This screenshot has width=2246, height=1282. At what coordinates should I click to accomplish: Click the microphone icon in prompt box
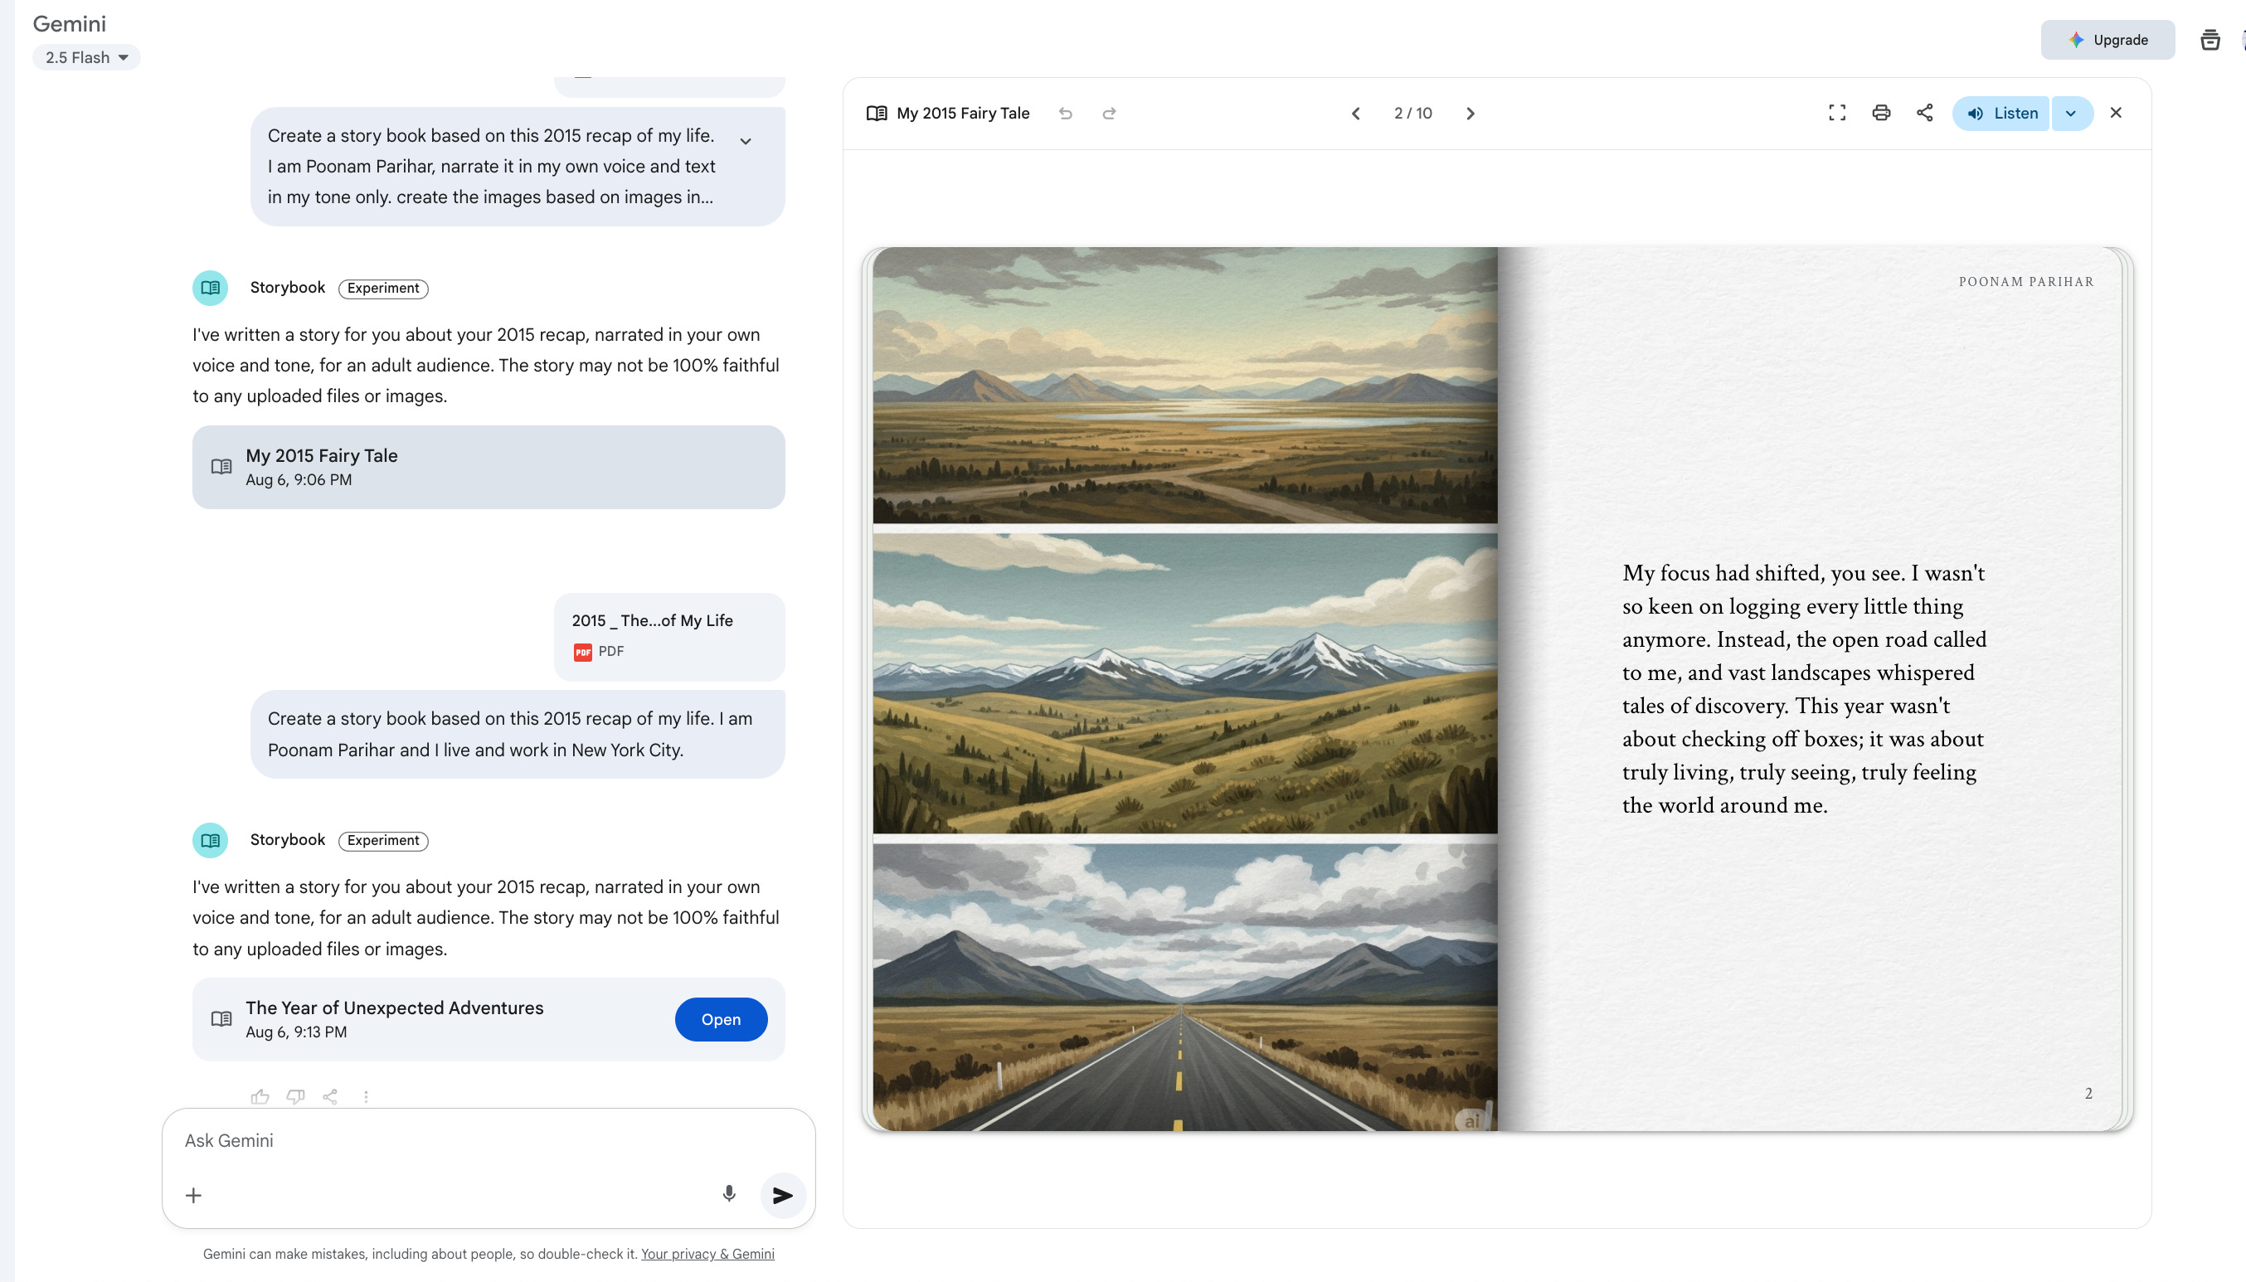(x=728, y=1194)
